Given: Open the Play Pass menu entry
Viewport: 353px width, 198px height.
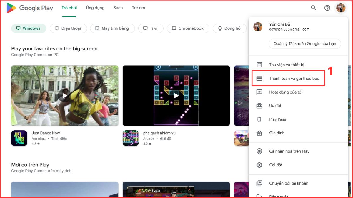Looking at the screenshot, I should 298,119.
